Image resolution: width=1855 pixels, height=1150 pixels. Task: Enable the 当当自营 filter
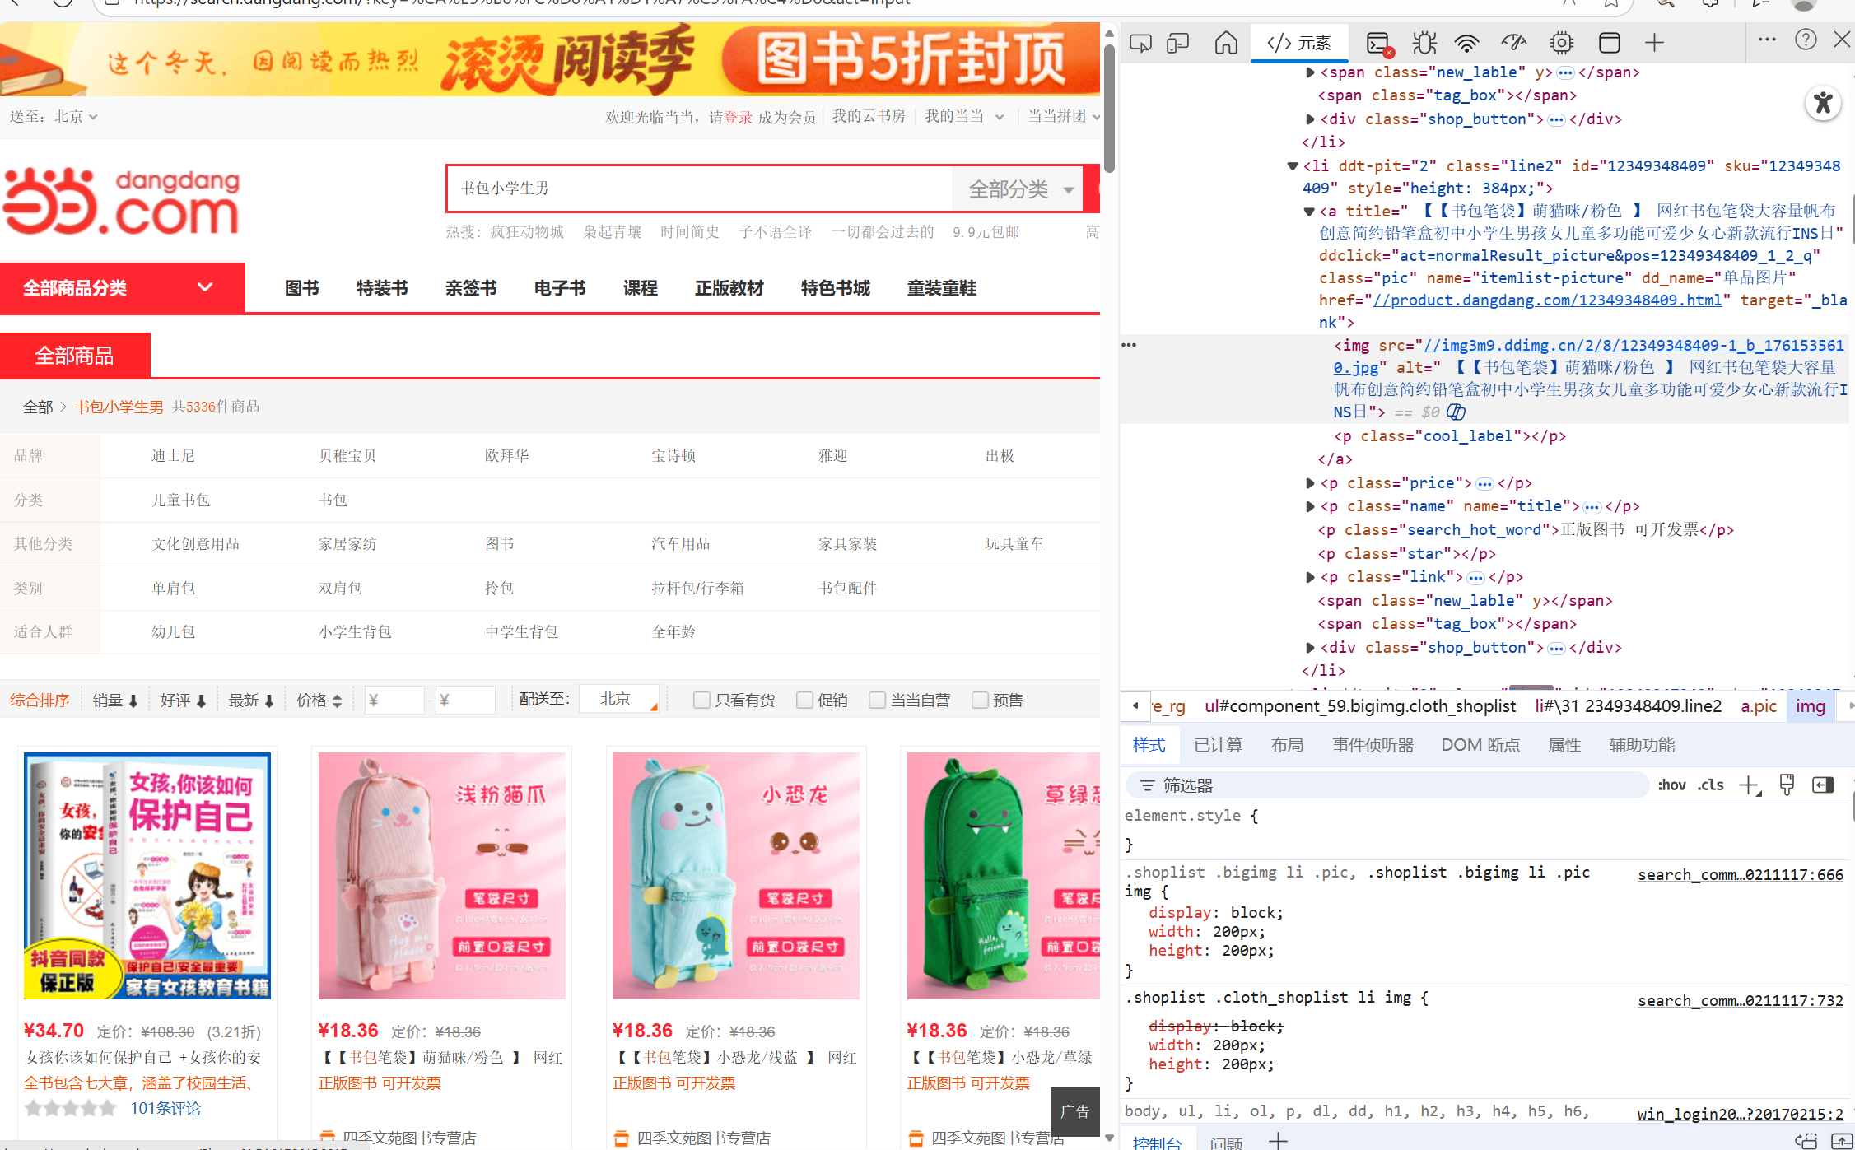pyautogui.click(x=878, y=699)
